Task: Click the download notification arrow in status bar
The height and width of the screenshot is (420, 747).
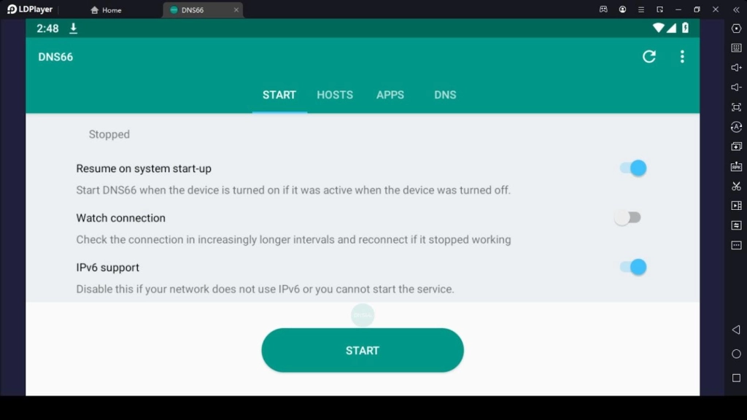Action: (x=74, y=28)
